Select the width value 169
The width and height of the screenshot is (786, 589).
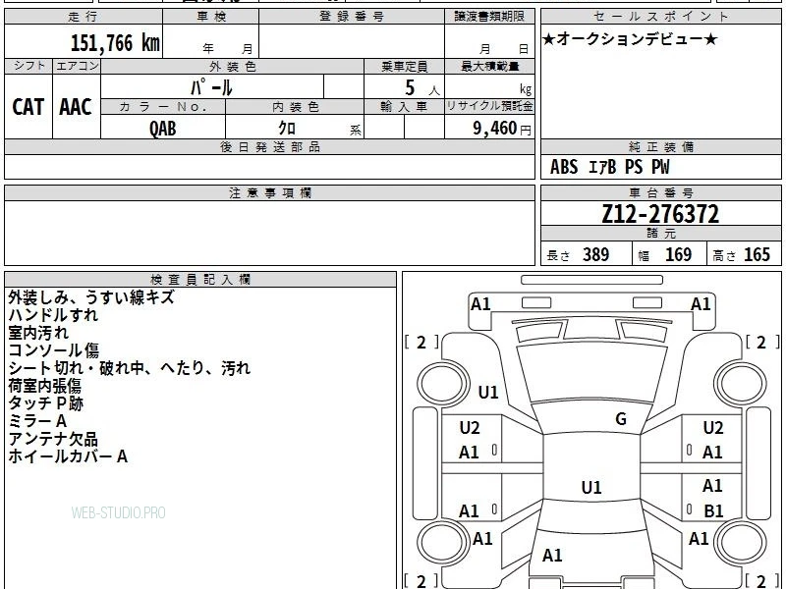(x=678, y=254)
